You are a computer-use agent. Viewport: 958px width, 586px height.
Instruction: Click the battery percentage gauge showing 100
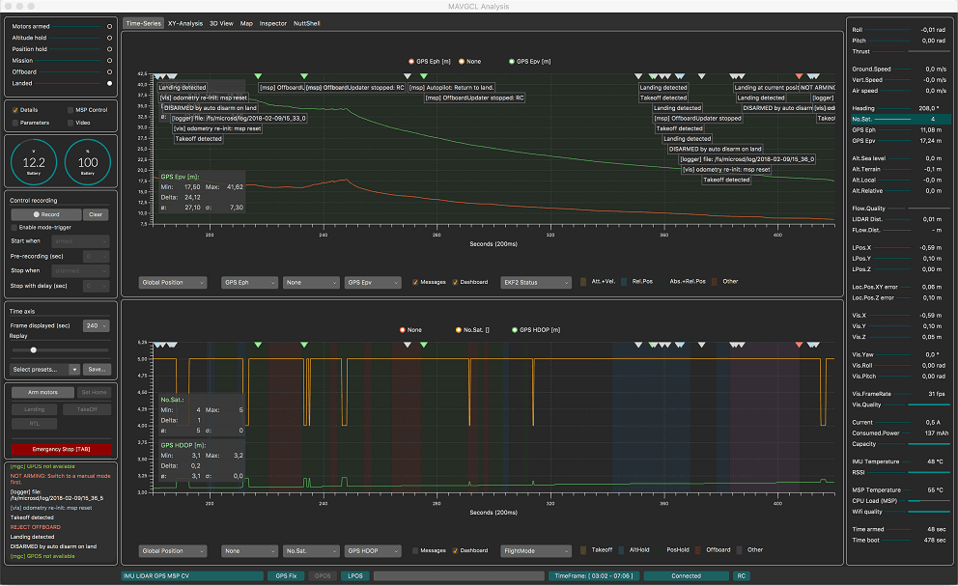pyautogui.click(x=89, y=161)
